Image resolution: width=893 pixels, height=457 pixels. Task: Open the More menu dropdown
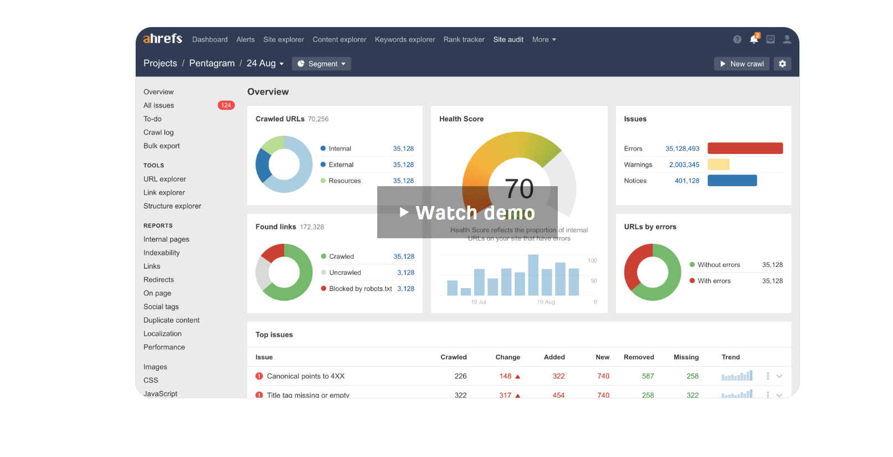point(544,39)
